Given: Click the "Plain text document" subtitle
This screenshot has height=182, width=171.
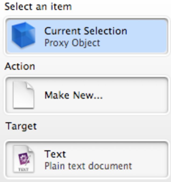Looking at the screenshot, I should [x=88, y=166].
